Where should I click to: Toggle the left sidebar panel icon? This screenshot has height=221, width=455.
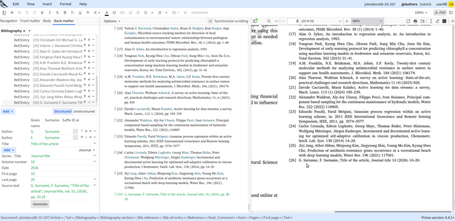pos(4,12)
